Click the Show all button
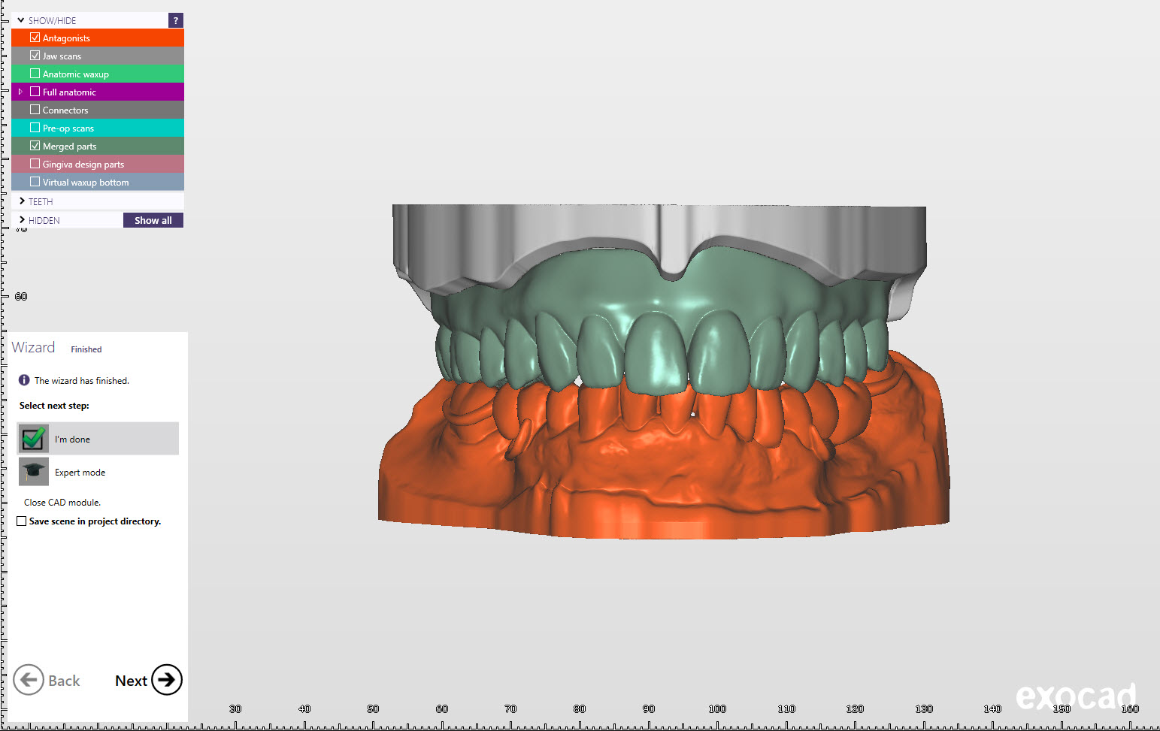This screenshot has width=1160, height=731. coord(153,220)
